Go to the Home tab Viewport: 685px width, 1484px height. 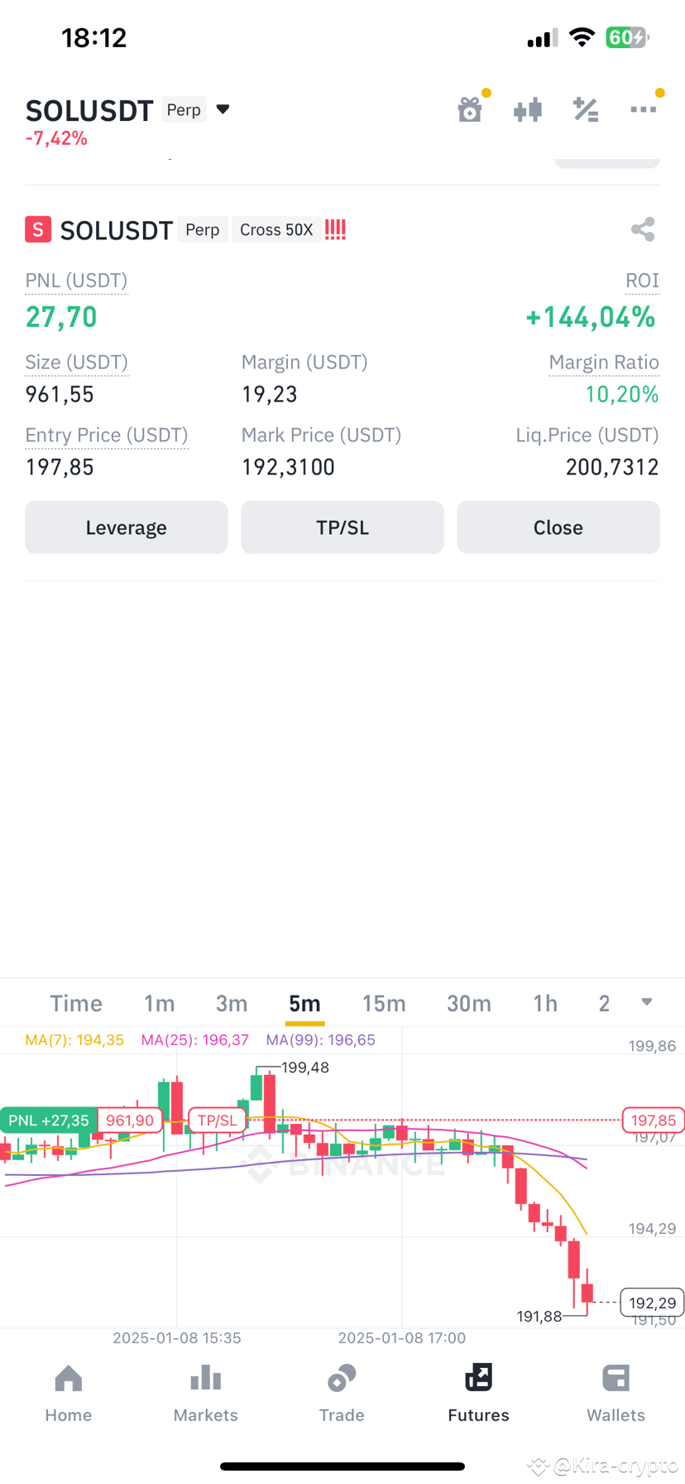(x=69, y=1394)
